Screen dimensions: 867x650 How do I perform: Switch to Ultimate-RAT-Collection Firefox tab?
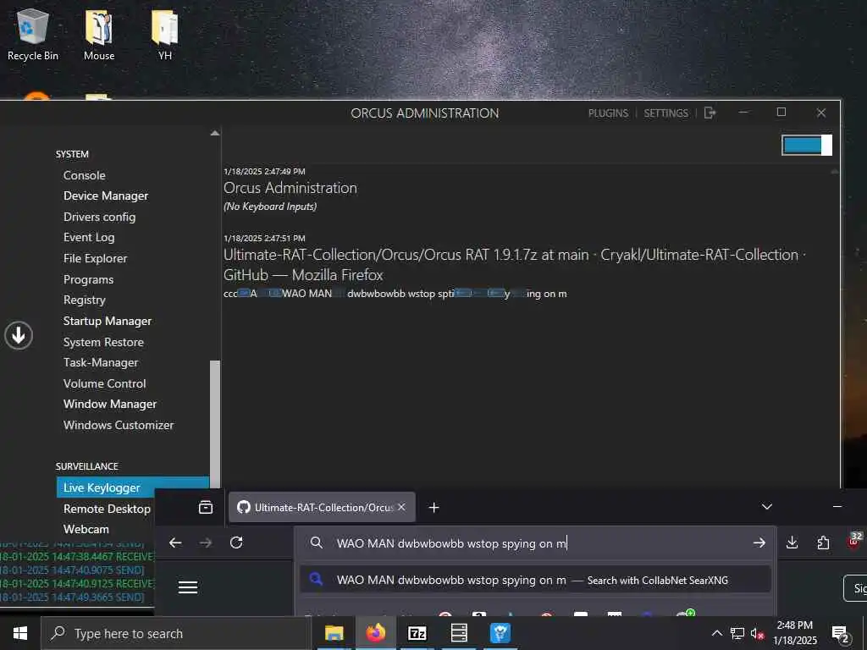322,508
